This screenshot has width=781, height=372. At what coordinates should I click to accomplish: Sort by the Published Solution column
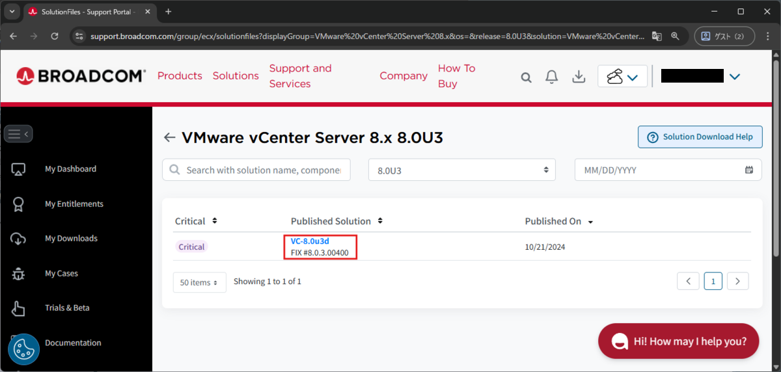337,221
